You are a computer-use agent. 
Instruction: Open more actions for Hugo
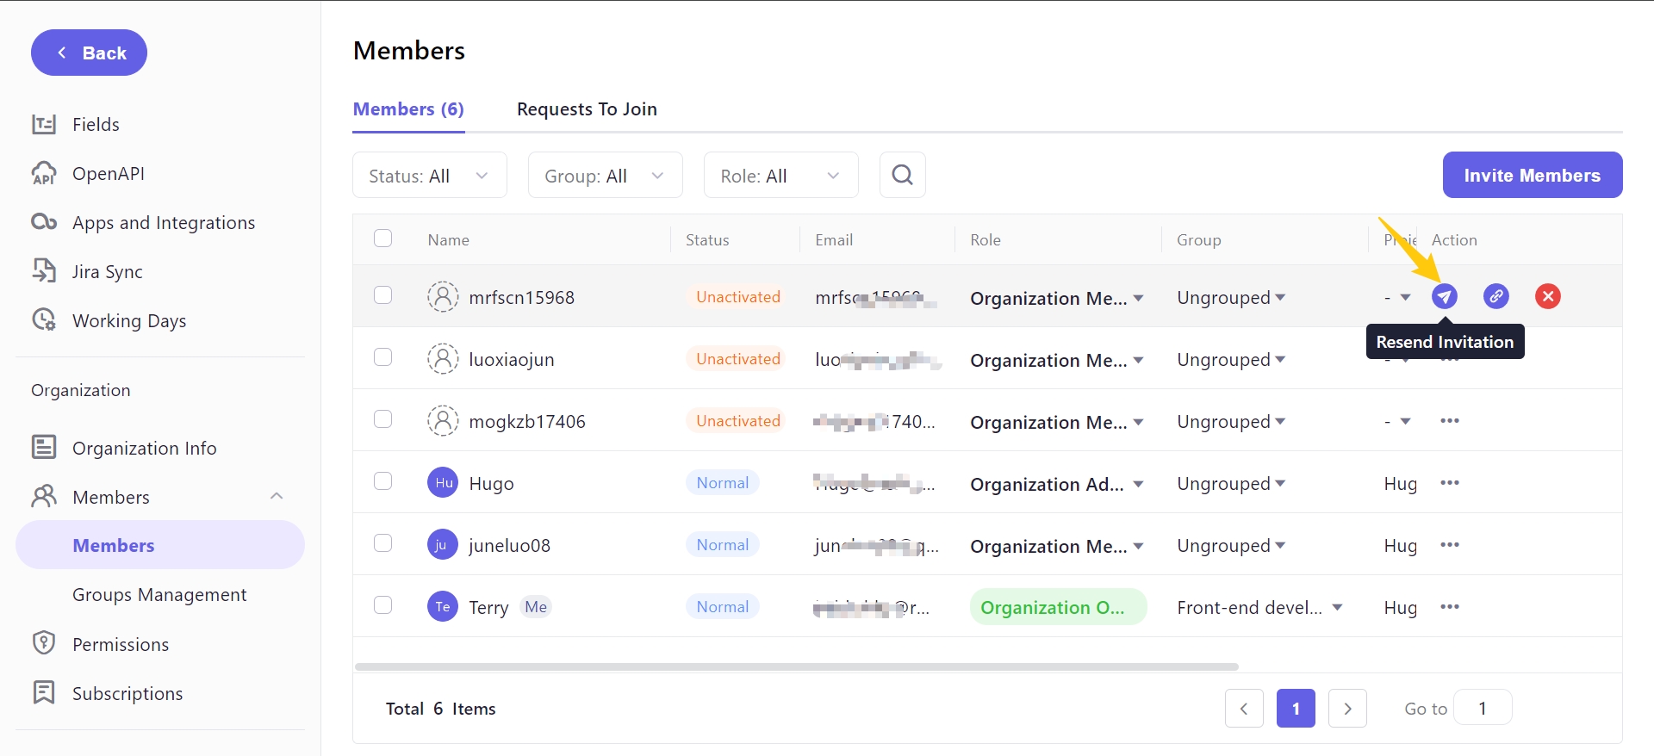pos(1450,483)
